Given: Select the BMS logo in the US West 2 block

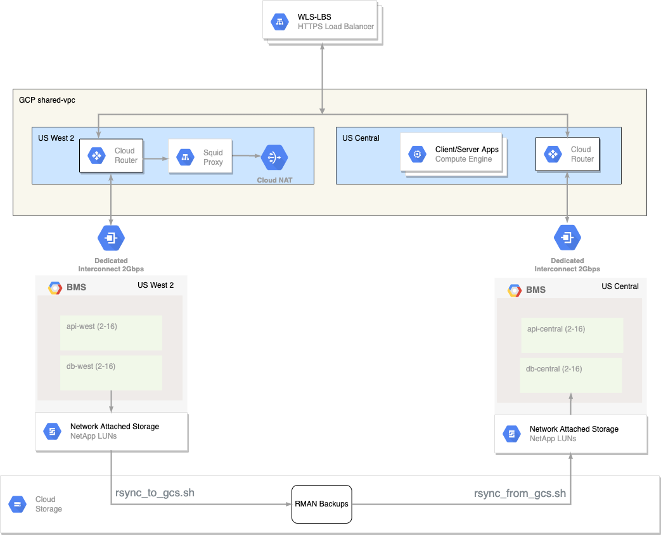Looking at the screenshot, I should pyautogui.click(x=56, y=288).
